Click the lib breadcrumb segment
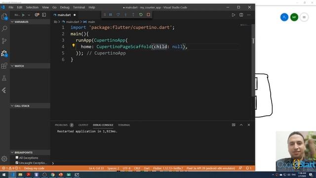Image resolution: width=316 pixels, height=178 pixels. tap(55, 22)
